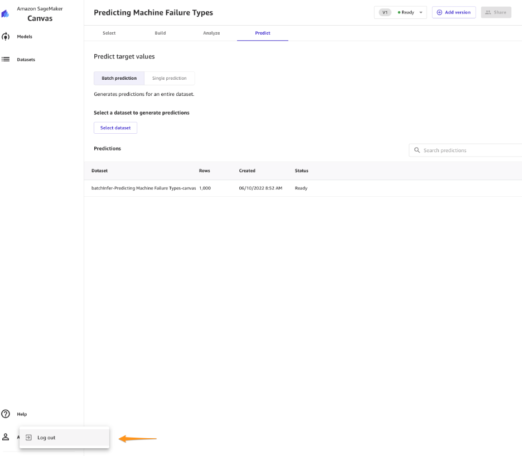The width and height of the screenshot is (522, 456).
Task: Go to the Analyze tab
Action: [x=211, y=33]
